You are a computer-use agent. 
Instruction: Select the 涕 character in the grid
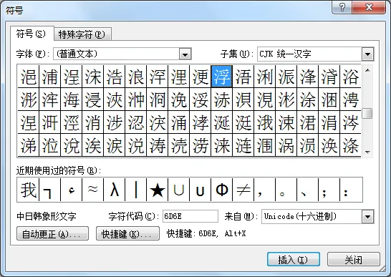point(29,145)
